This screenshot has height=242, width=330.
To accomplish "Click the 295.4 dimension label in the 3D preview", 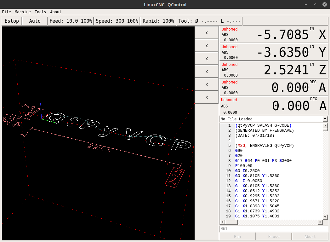I will pos(99,148).
